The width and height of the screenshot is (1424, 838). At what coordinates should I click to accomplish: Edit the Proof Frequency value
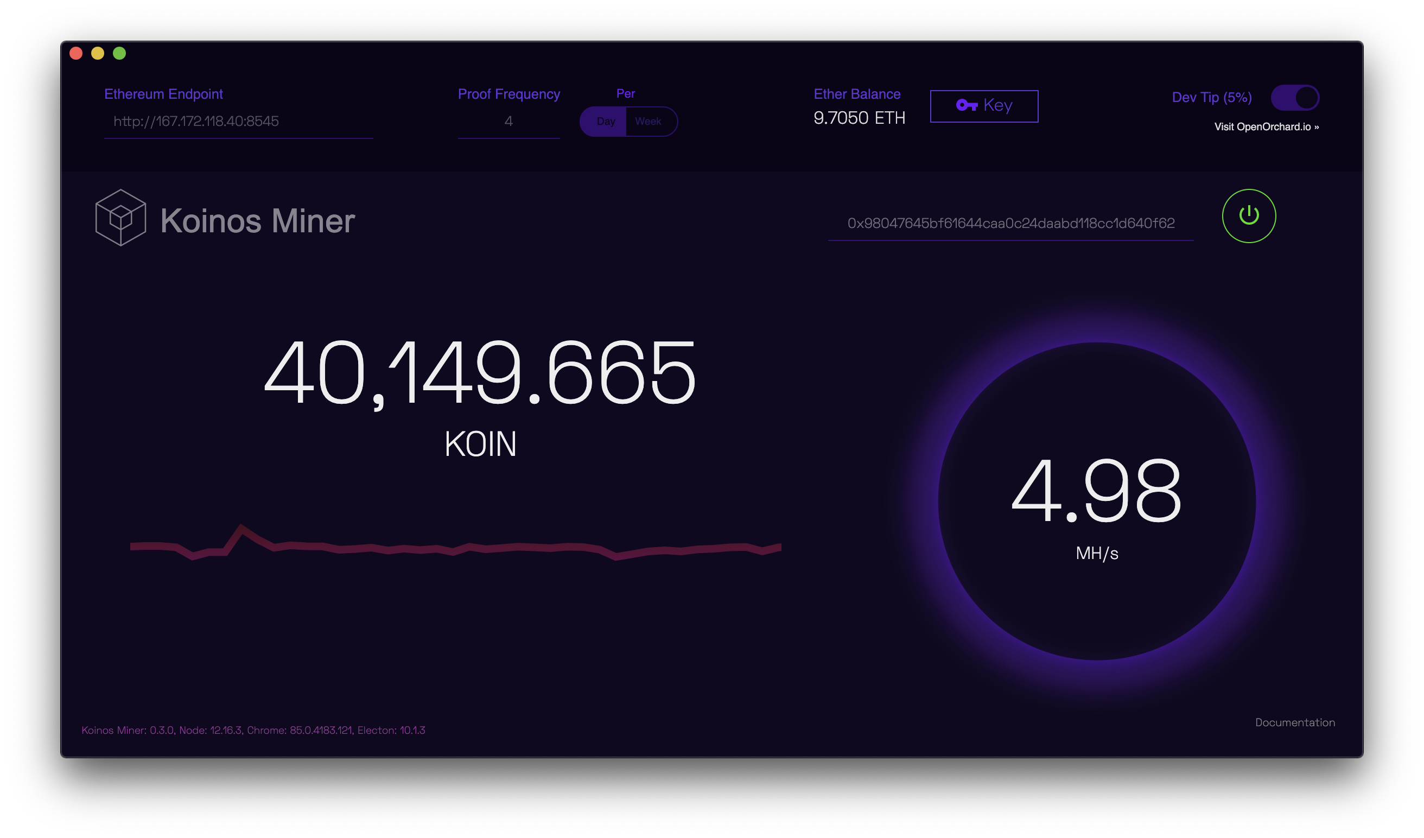point(507,121)
